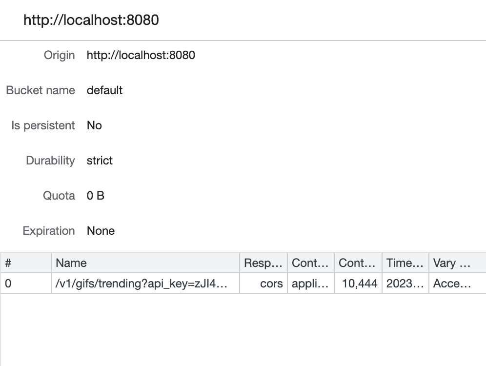This screenshot has height=366, width=486.
Task: Click the Quota value 0 B
Action: pos(96,196)
